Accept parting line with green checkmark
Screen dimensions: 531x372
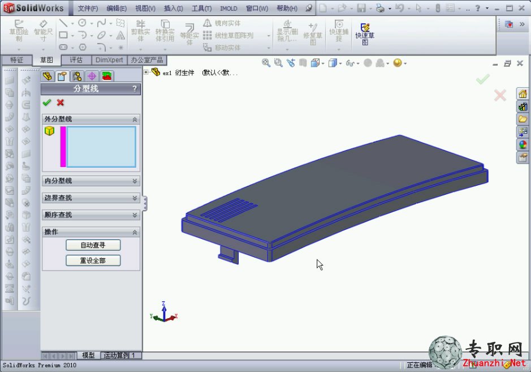click(x=47, y=102)
